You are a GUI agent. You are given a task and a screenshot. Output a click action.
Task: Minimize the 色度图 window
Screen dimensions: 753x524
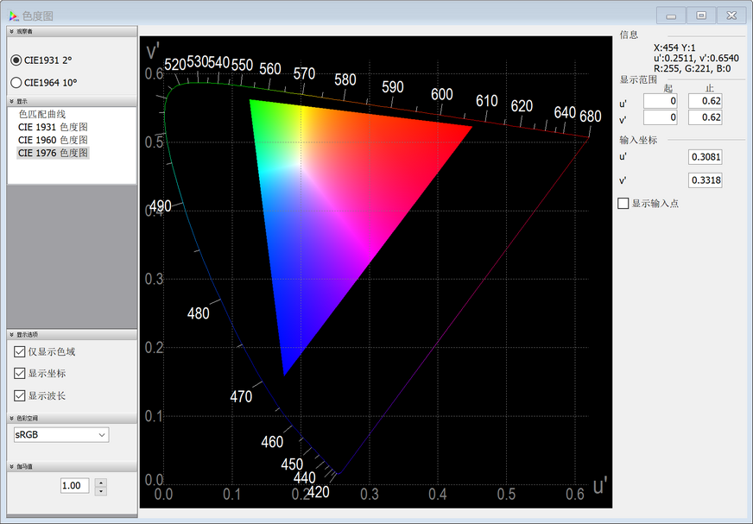point(671,16)
